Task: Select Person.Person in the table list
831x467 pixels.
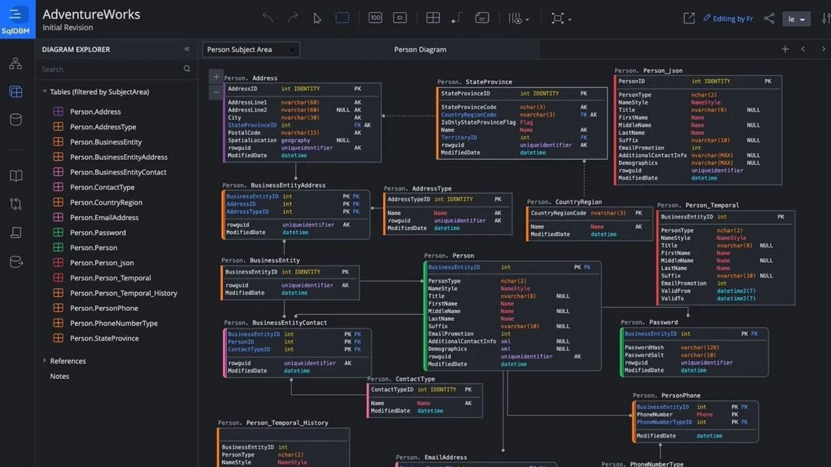Action: [x=94, y=248]
